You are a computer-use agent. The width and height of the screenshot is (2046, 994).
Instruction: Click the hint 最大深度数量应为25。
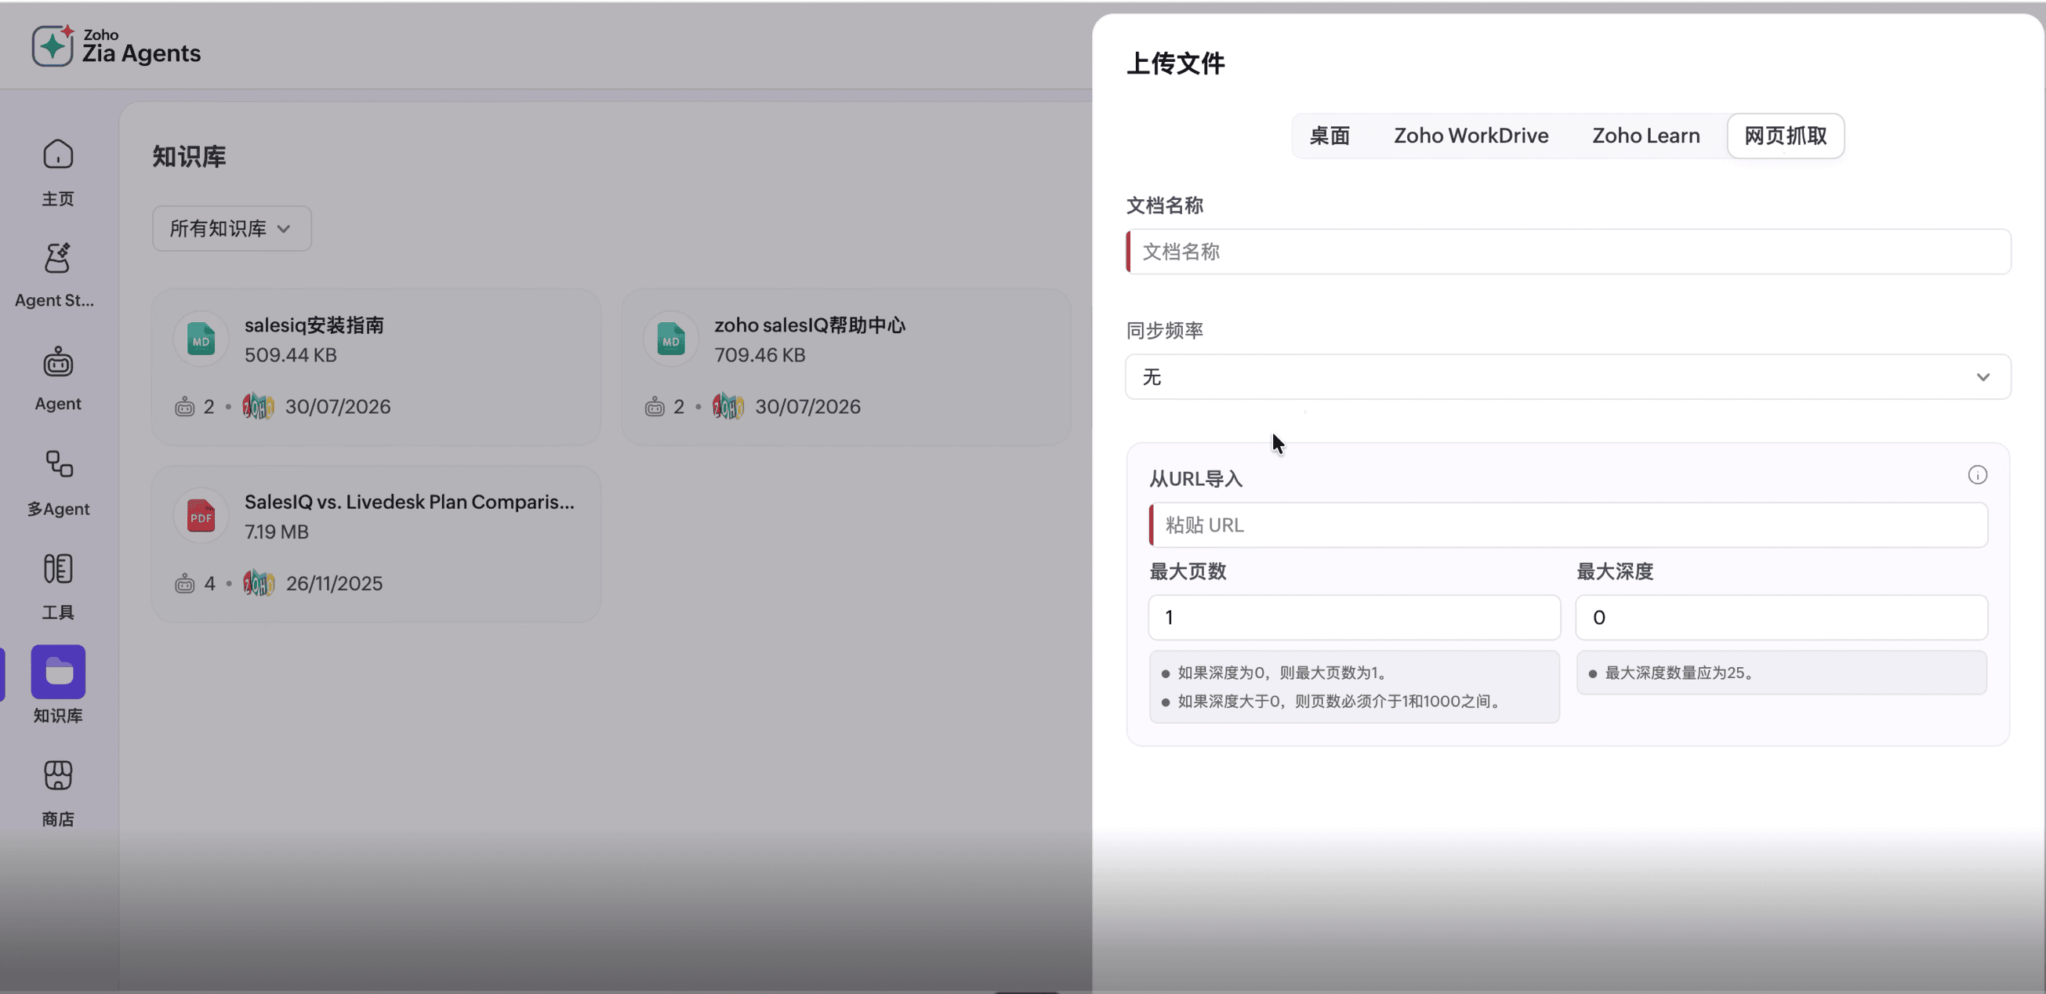tap(1679, 673)
